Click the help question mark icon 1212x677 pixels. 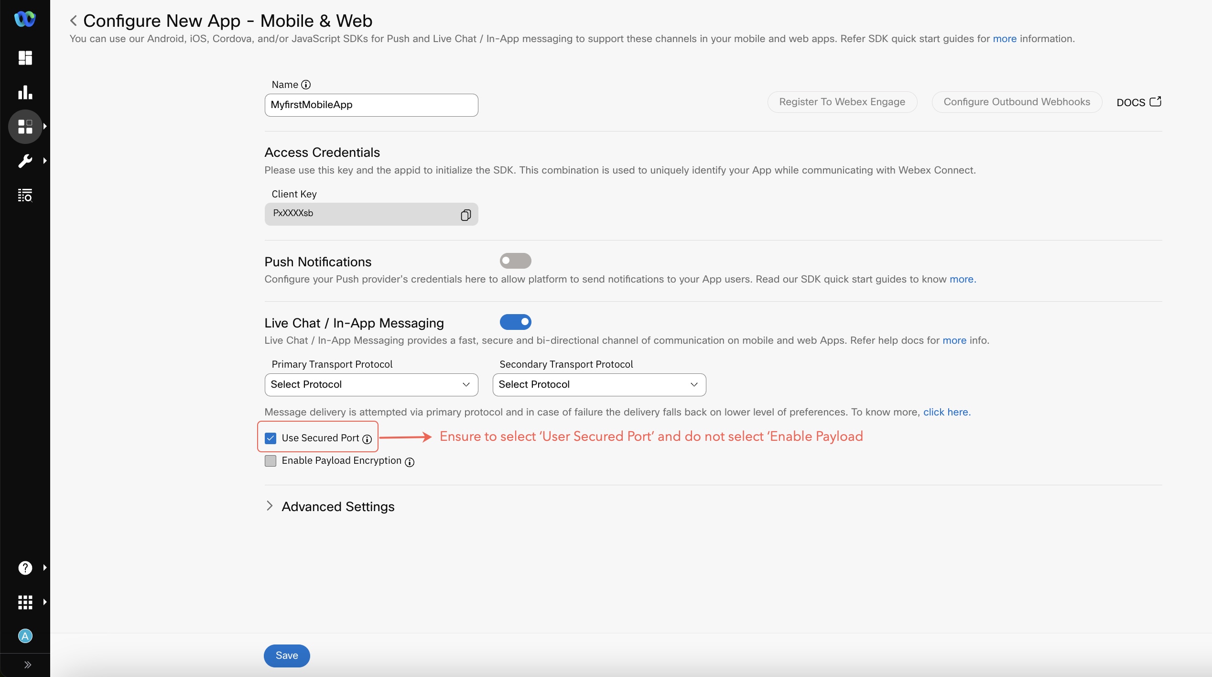[25, 567]
